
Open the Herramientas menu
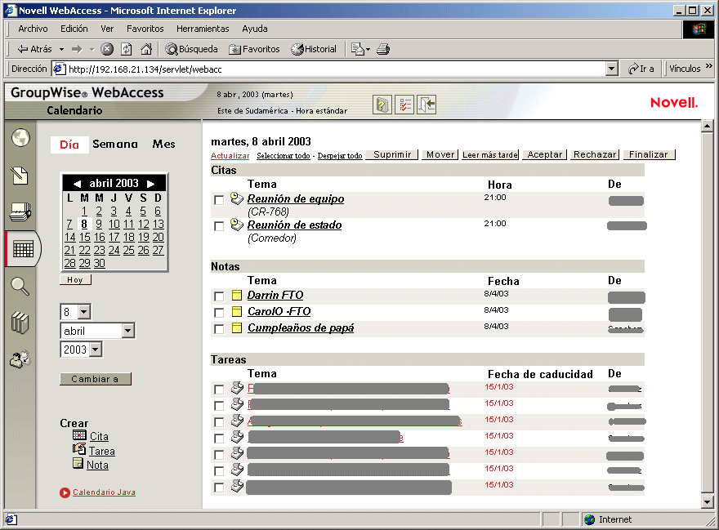203,29
